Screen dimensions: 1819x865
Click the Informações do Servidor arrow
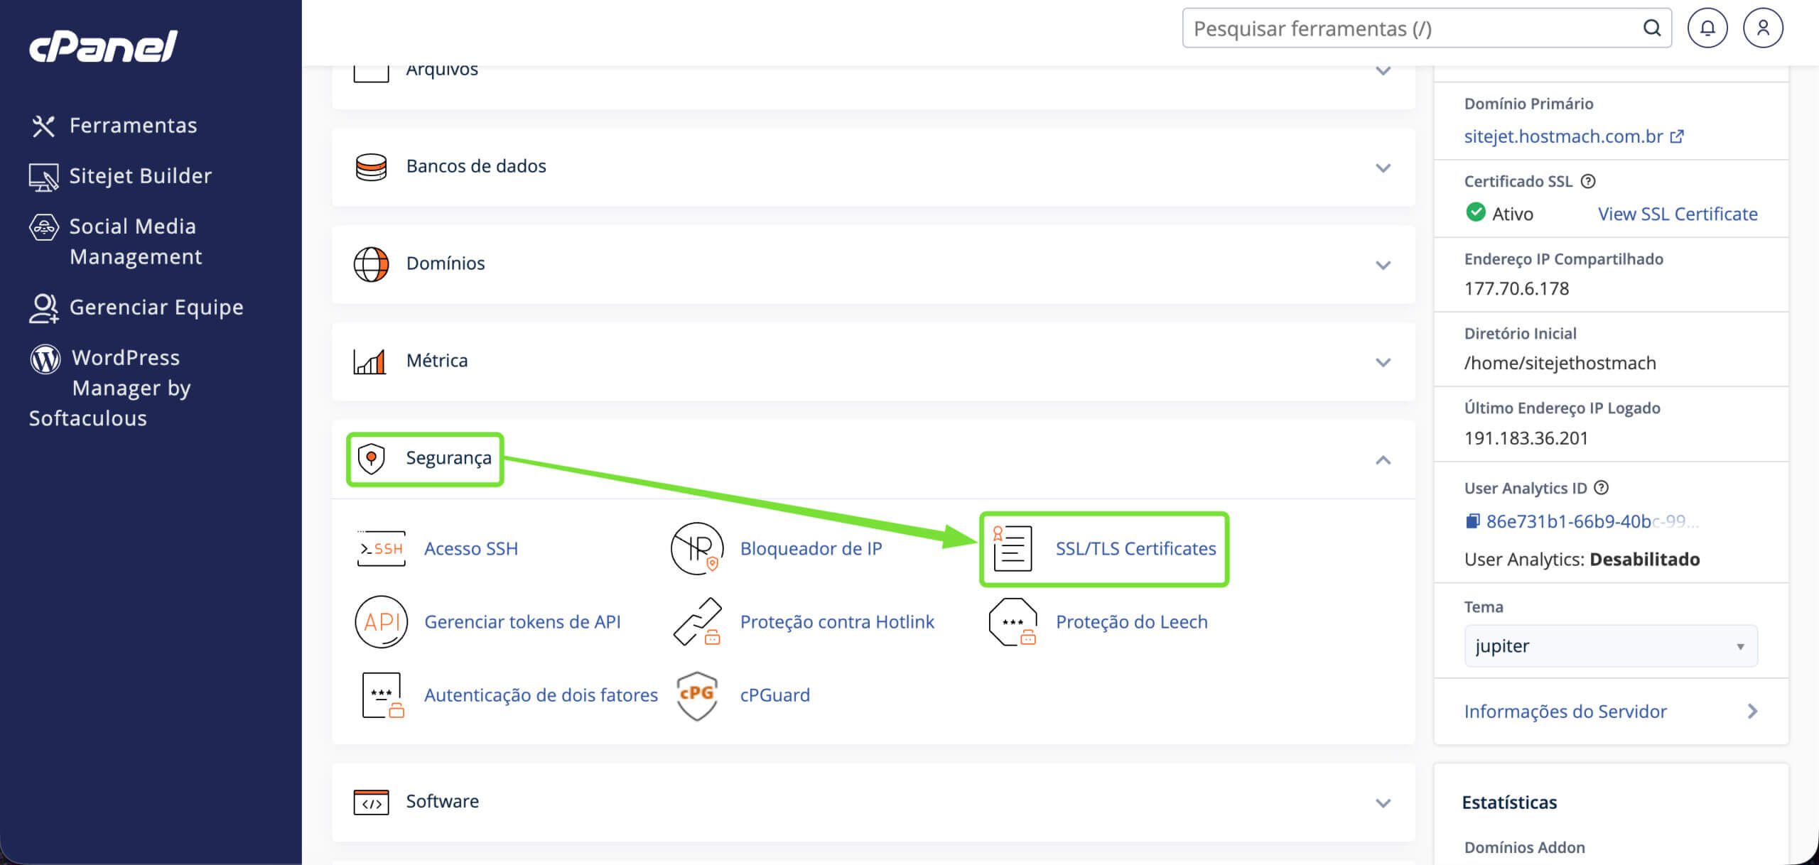pos(1752,712)
